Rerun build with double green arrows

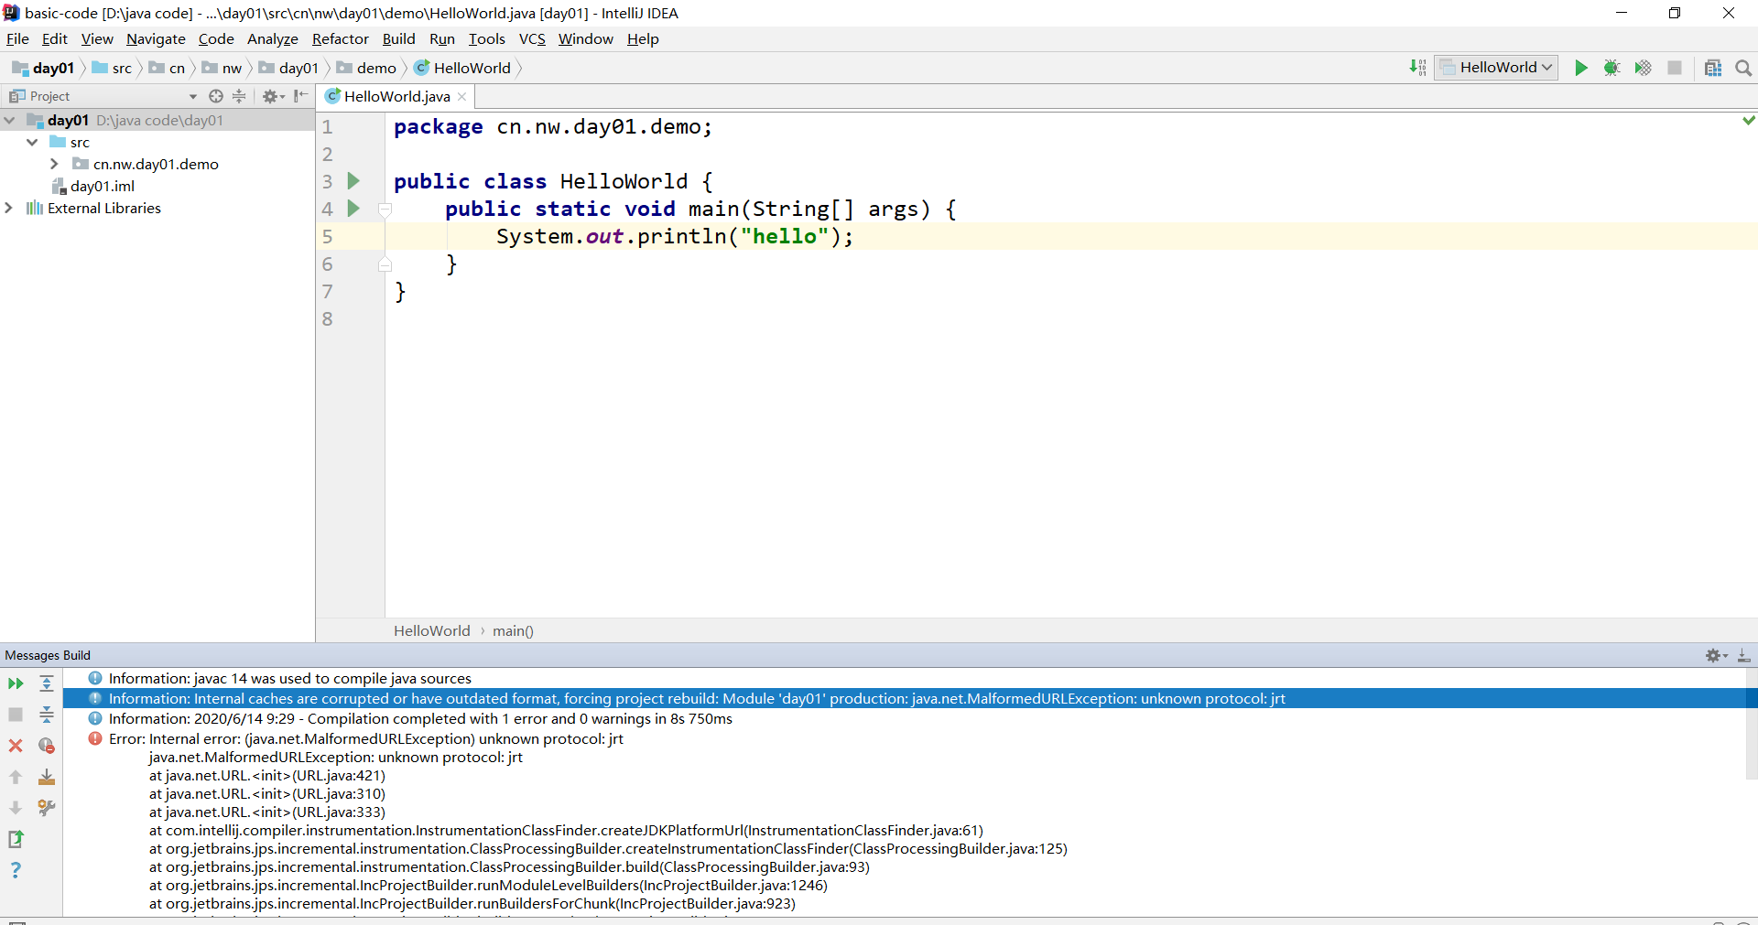(16, 683)
